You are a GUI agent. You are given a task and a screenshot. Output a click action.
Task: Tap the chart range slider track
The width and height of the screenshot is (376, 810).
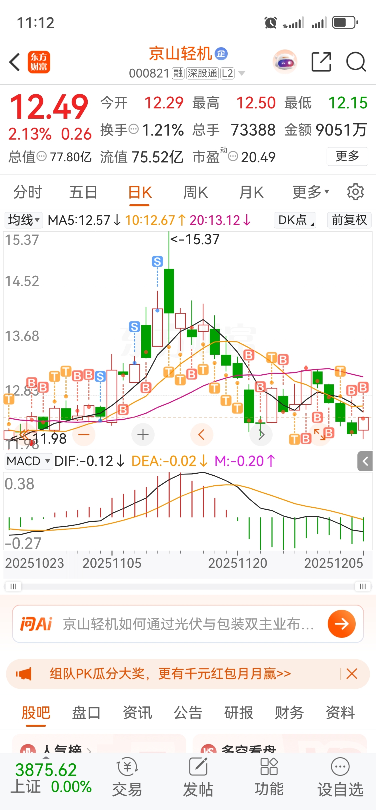(188, 586)
